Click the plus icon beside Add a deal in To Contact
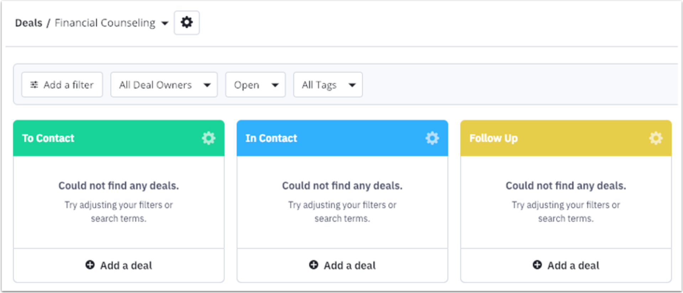 tap(90, 265)
